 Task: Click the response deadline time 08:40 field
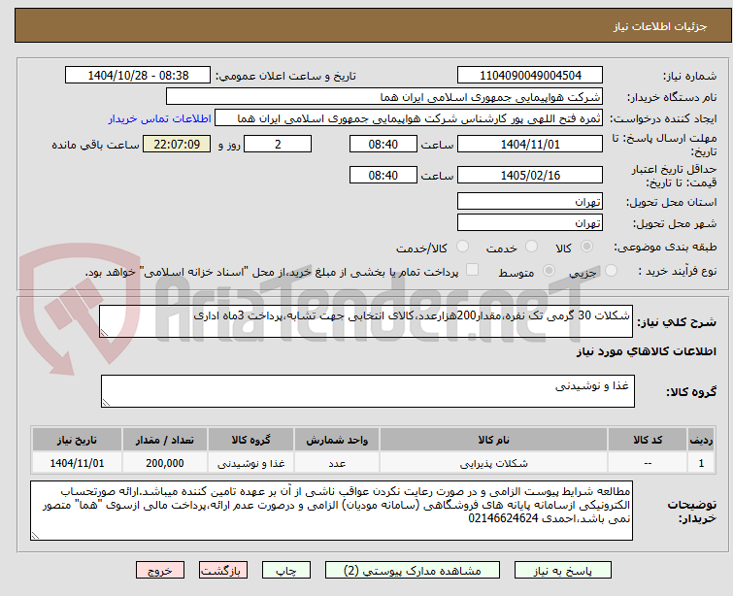383,144
